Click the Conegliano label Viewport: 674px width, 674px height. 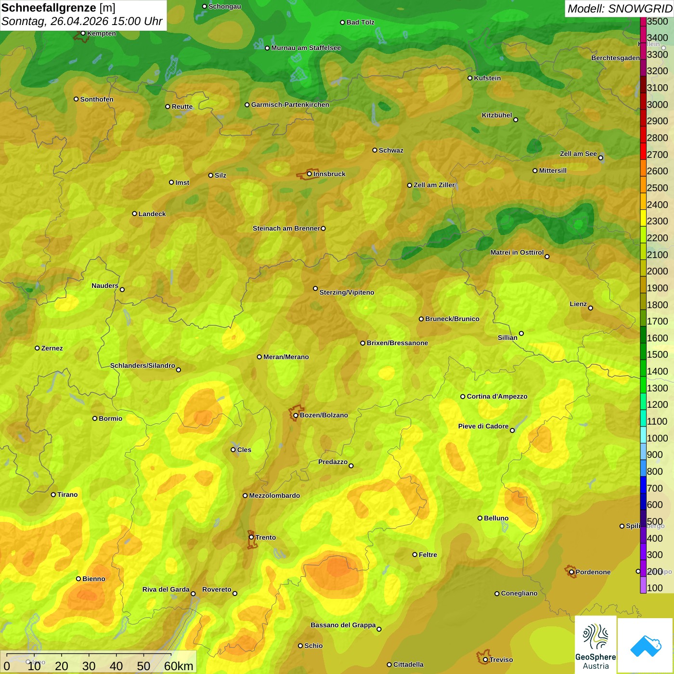[519, 593]
